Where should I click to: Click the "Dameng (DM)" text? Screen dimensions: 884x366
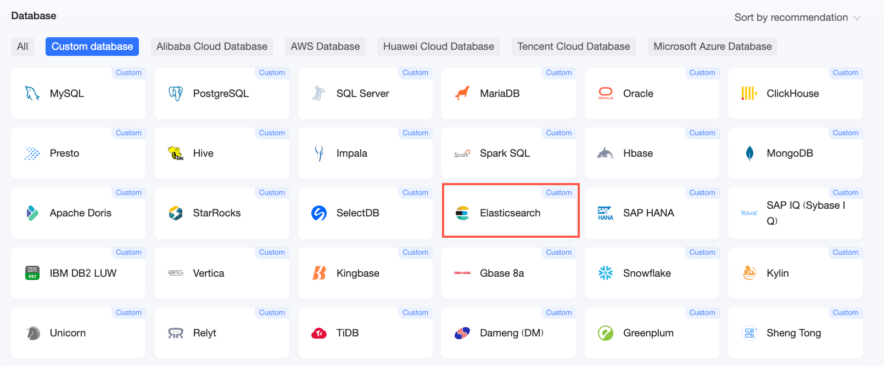512,333
